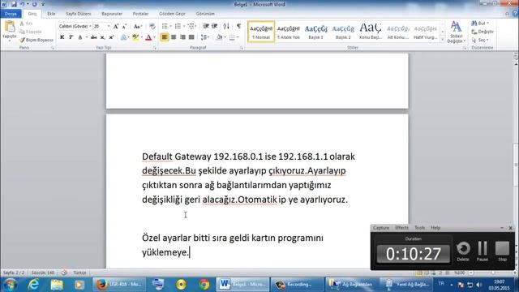This screenshot has width=519, height=292.
Task: Click bullet list icon
Action: [x=165, y=26]
